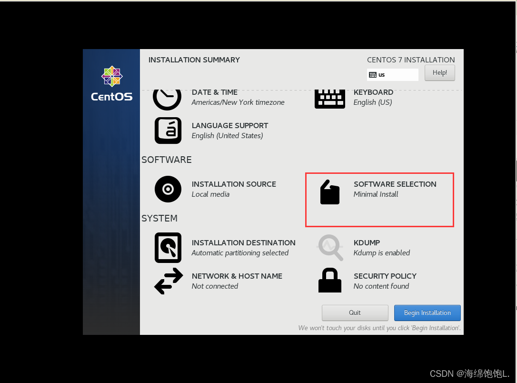
Task: Click the us keyboard layout field
Action: tap(393, 75)
